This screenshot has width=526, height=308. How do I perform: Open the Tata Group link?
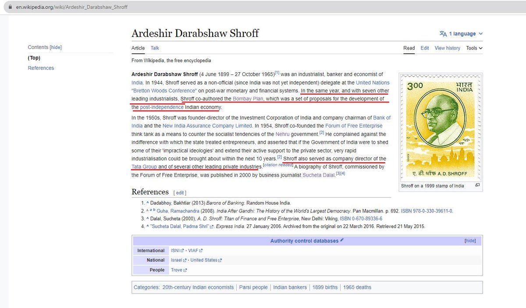[x=144, y=166]
